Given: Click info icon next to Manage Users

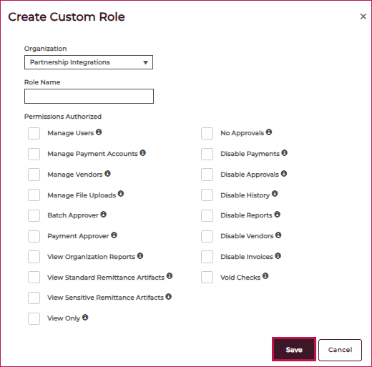Looking at the screenshot, I should (x=99, y=132).
